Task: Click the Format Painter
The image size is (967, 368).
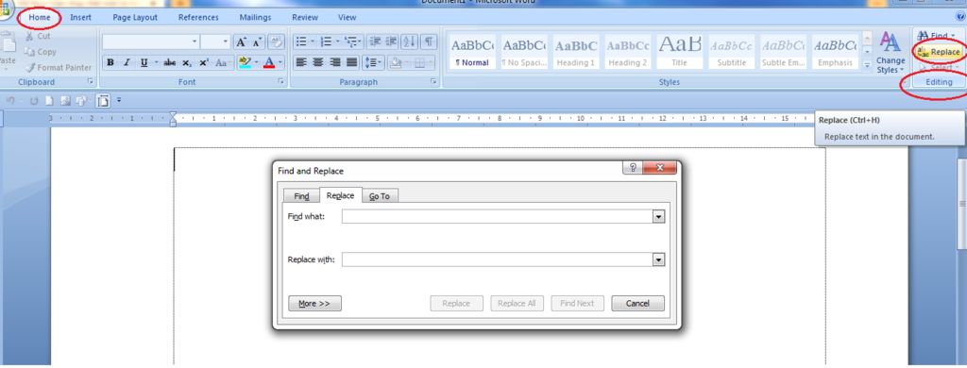Action: 58,67
